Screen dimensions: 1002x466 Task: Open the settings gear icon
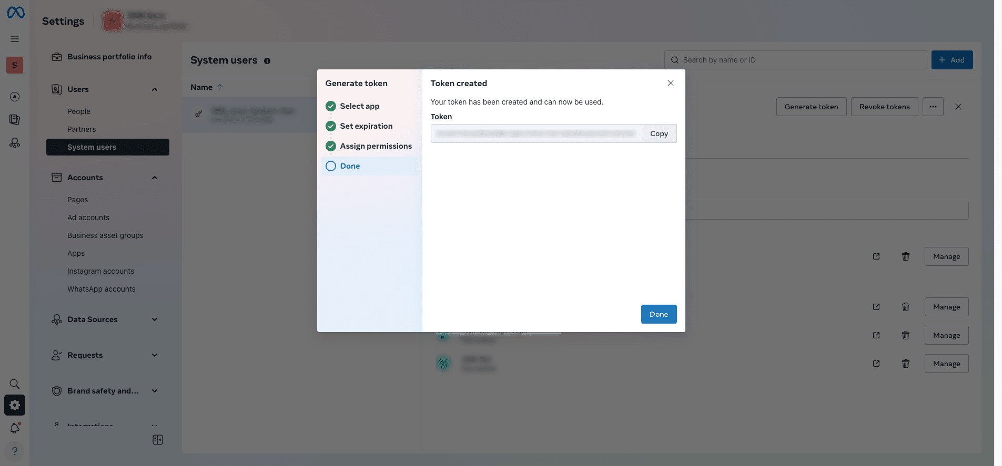pos(15,405)
